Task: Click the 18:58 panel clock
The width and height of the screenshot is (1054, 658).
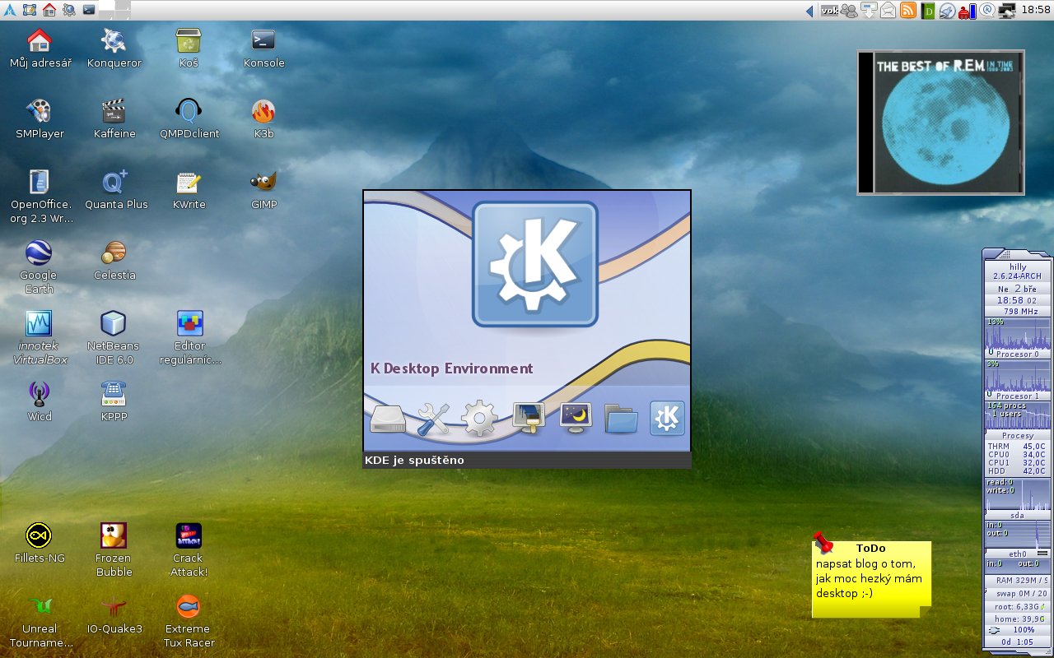Action: pos(1036,10)
